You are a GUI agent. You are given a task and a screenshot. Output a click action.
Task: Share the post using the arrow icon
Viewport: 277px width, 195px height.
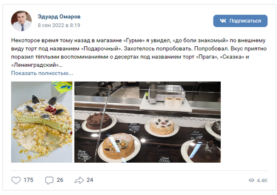click(79, 180)
